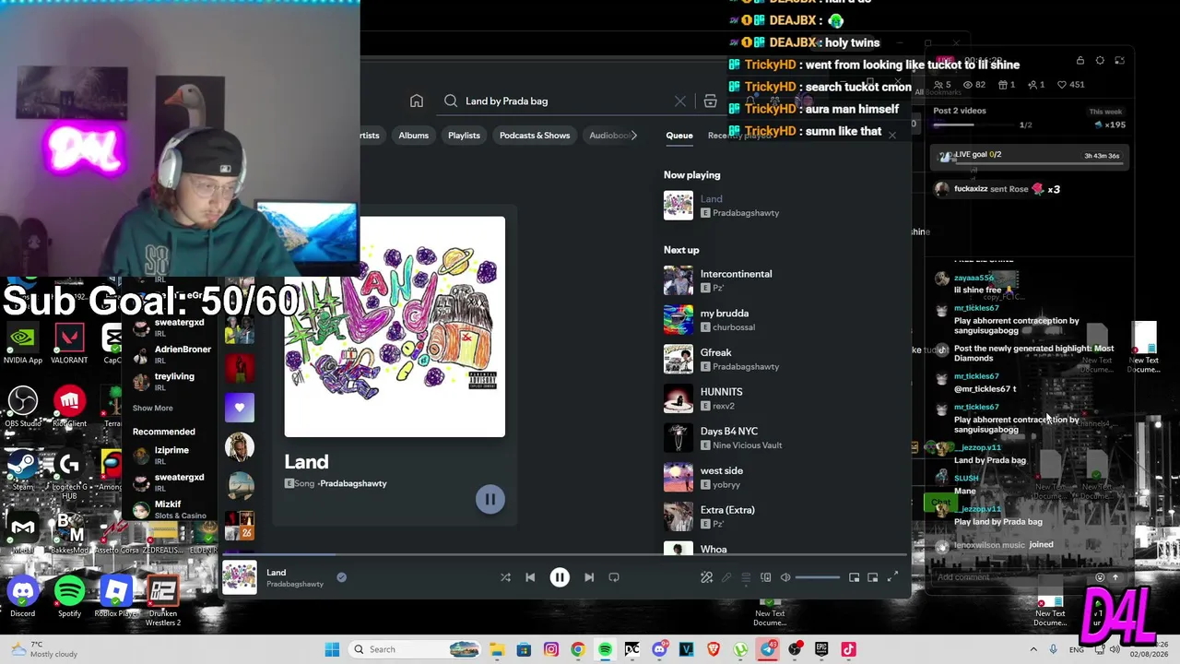1180x664 pixels.
Task: Click the added-to-library checkmark next to Land
Action: 341,577
